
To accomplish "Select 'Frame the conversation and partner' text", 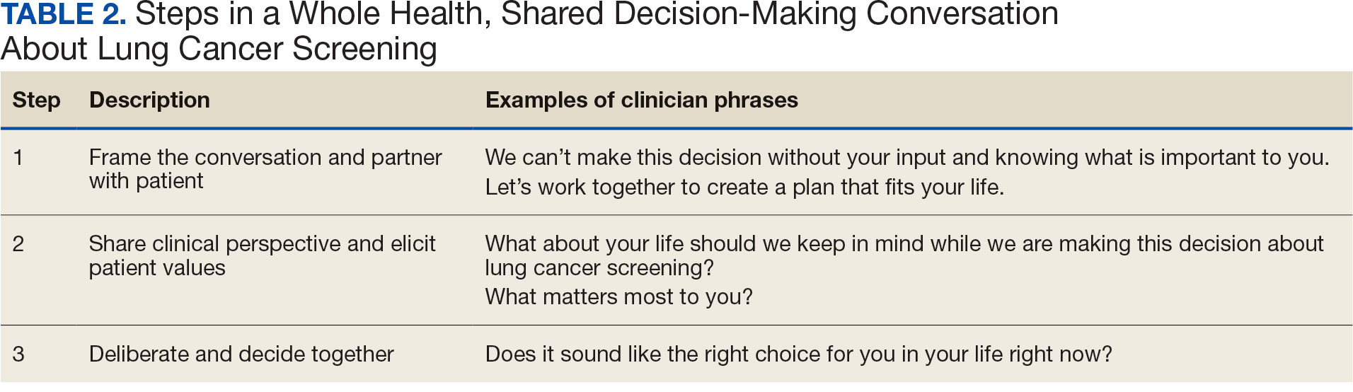I will tap(265, 157).
